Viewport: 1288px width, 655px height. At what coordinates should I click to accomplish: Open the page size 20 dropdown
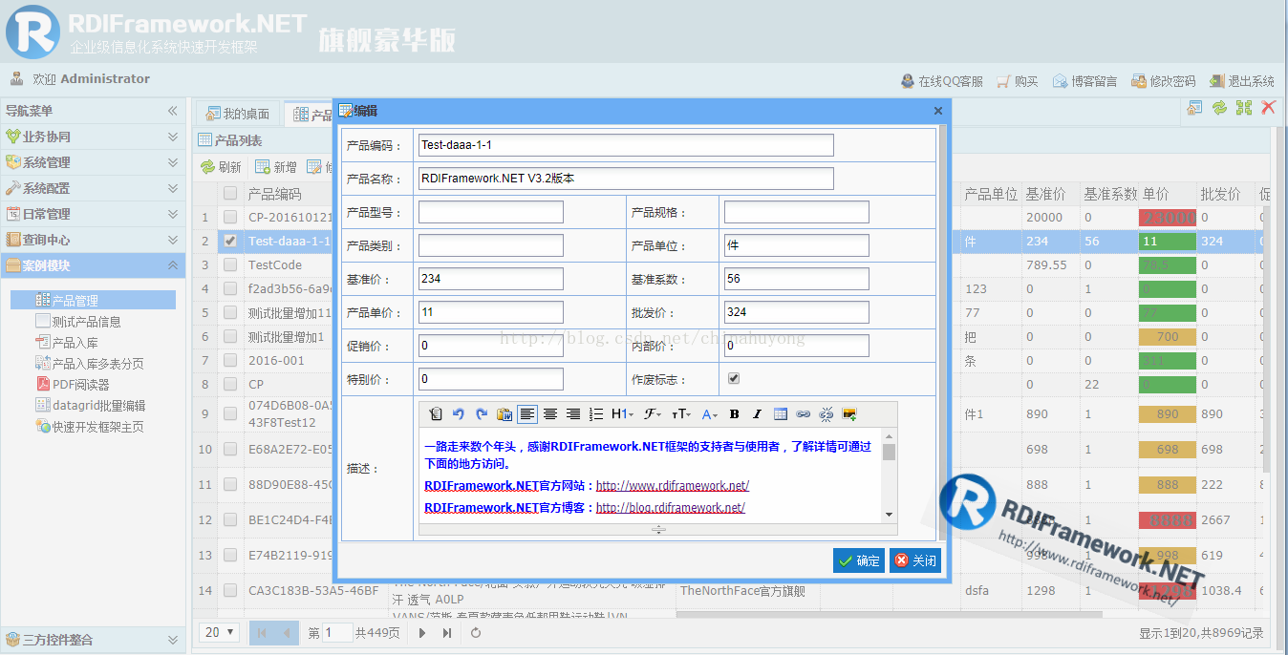coord(221,632)
